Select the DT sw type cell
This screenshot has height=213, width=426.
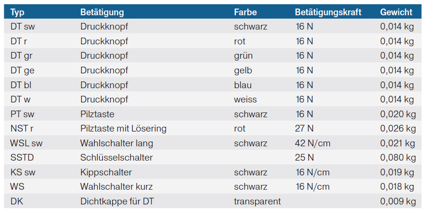point(22,27)
